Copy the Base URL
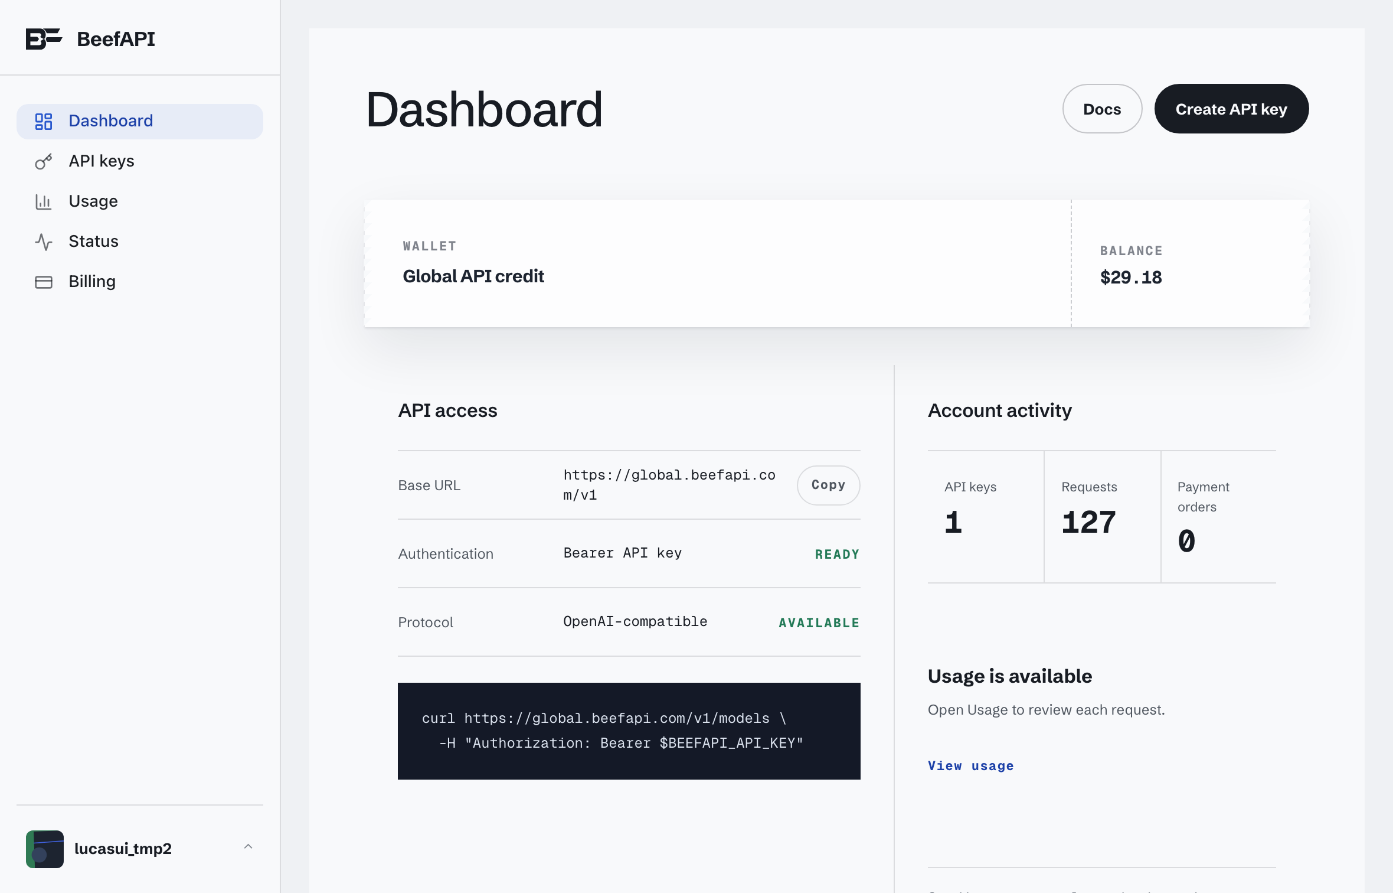Screen dimensions: 1393x893 coord(828,485)
